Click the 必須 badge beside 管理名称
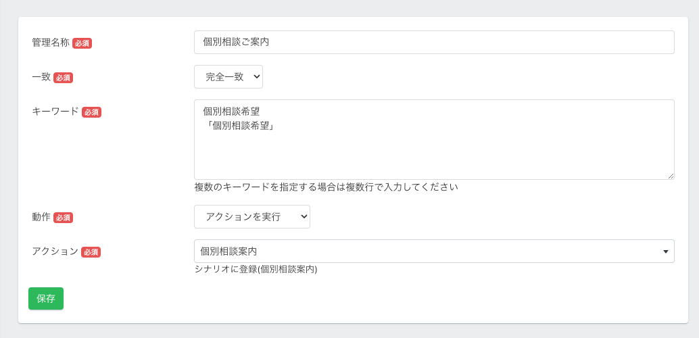This screenshot has width=699, height=338. click(82, 43)
